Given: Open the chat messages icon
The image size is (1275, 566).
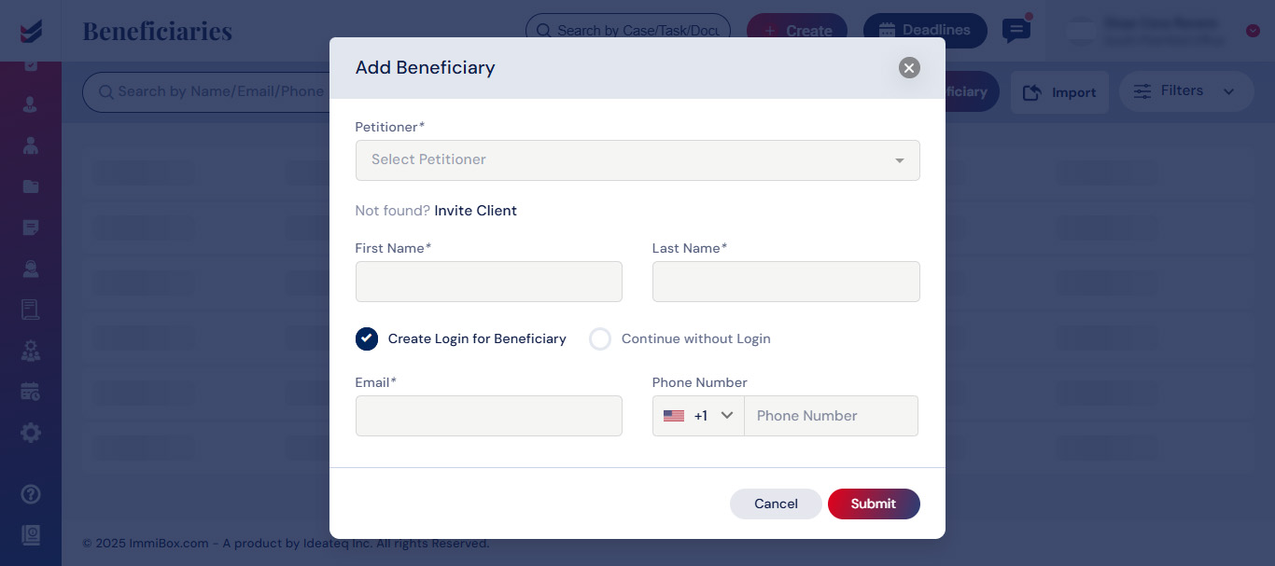Looking at the screenshot, I should point(1016,30).
